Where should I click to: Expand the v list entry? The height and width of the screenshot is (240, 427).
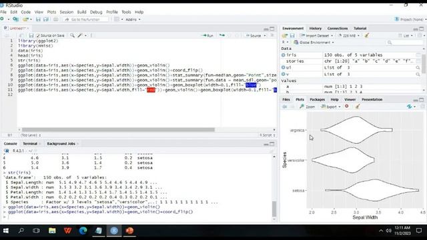click(283, 74)
